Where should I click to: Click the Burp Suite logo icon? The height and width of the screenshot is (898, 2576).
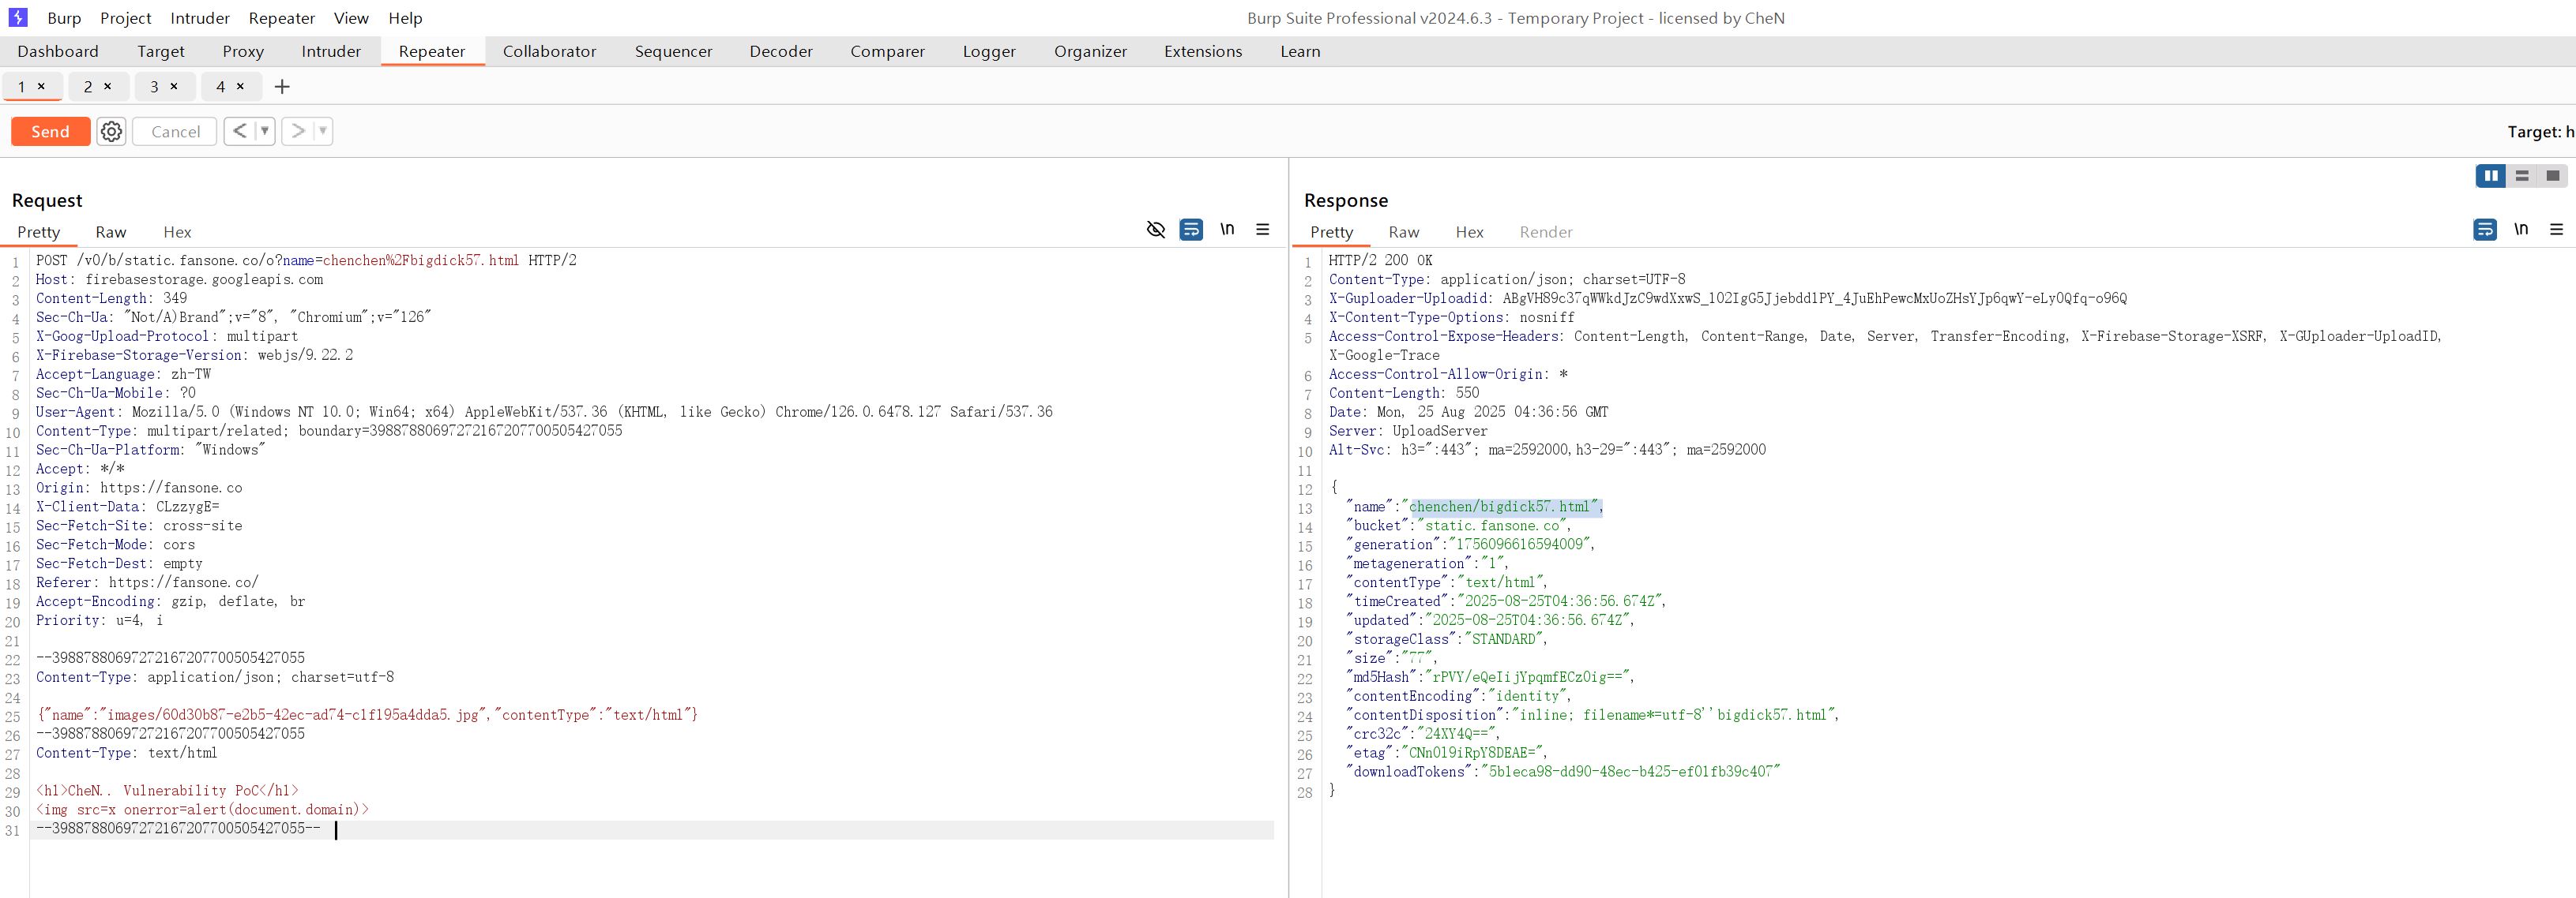point(18,17)
